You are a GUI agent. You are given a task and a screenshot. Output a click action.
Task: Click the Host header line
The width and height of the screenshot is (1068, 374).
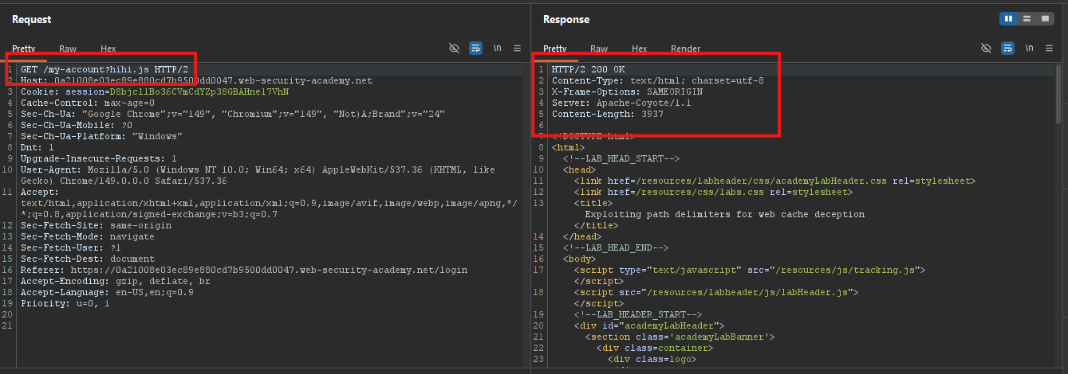tap(196, 80)
